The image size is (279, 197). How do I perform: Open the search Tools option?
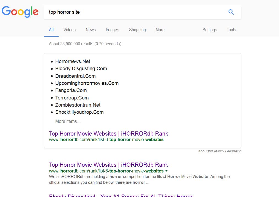[x=231, y=30]
